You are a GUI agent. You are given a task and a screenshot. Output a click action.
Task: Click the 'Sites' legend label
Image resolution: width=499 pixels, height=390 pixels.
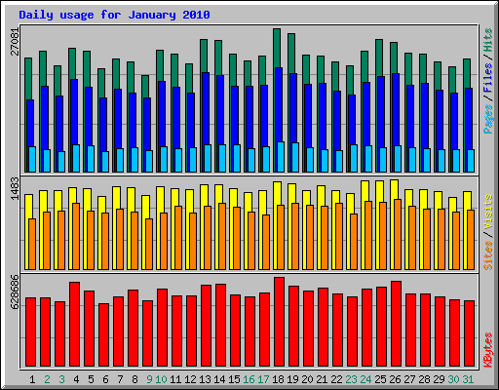point(488,255)
